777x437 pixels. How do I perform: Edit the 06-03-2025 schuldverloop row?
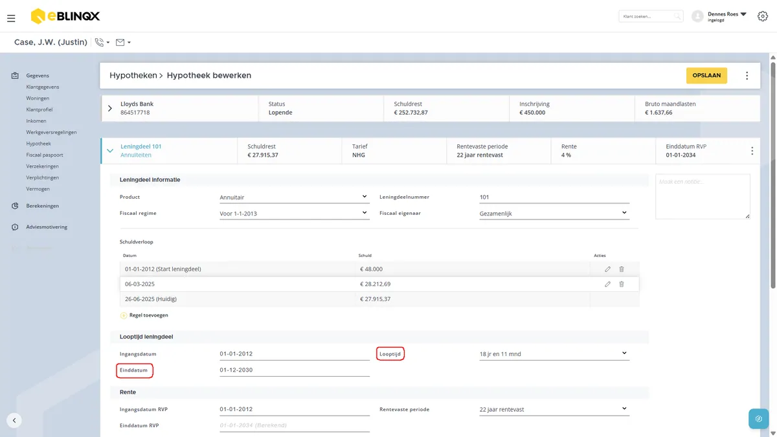point(607,284)
